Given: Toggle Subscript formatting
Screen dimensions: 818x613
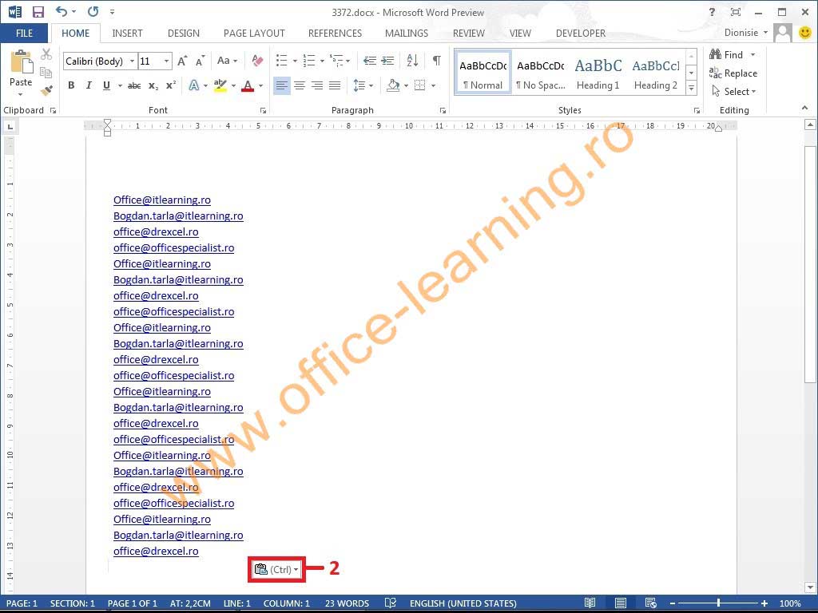Looking at the screenshot, I should 153,85.
